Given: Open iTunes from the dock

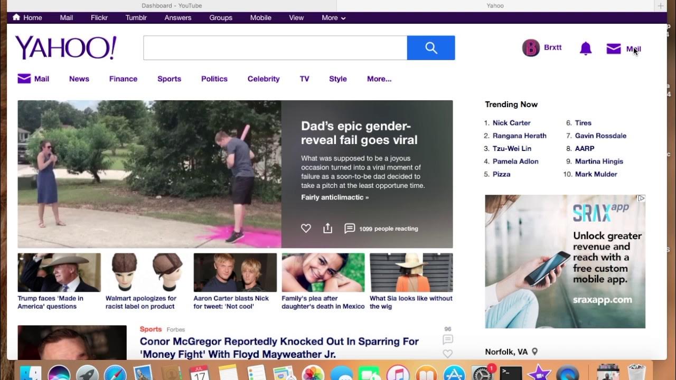Looking at the screenshot, I should tap(398, 374).
